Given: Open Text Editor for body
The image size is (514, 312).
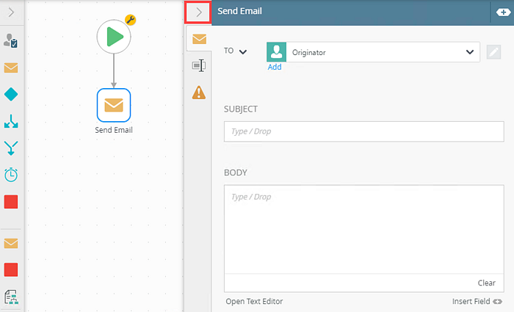Looking at the screenshot, I should (254, 301).
